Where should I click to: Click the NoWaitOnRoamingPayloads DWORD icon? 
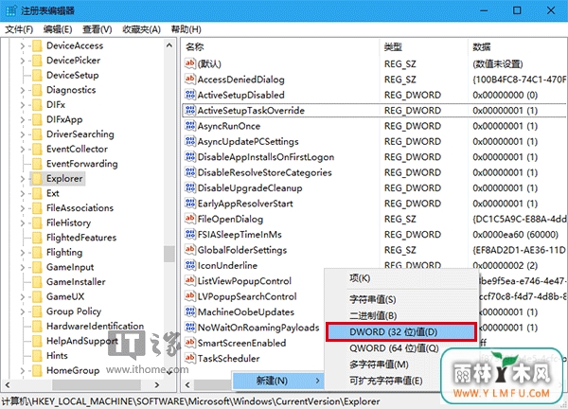pos(190,328)
